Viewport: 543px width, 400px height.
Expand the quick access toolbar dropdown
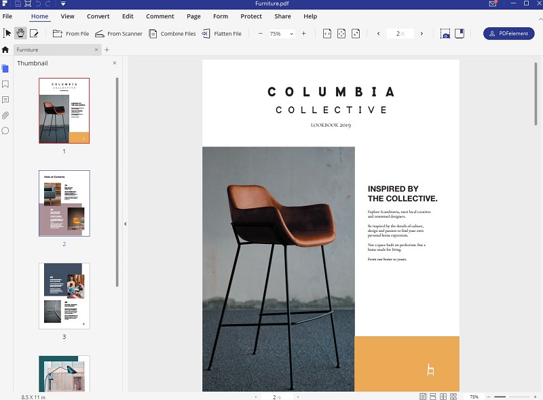click(x=62, y=4)
